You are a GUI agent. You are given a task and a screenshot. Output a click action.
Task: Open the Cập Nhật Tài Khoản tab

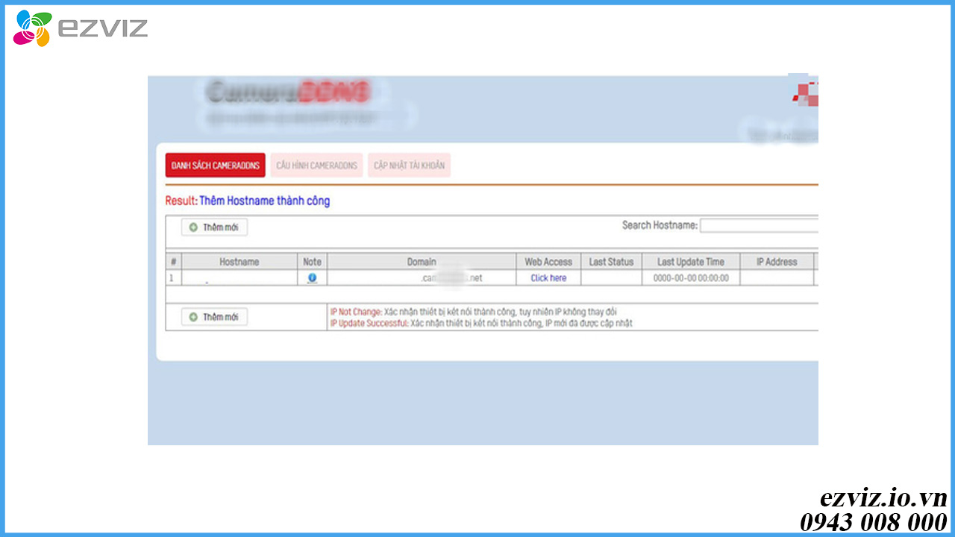tap(409, 166)
